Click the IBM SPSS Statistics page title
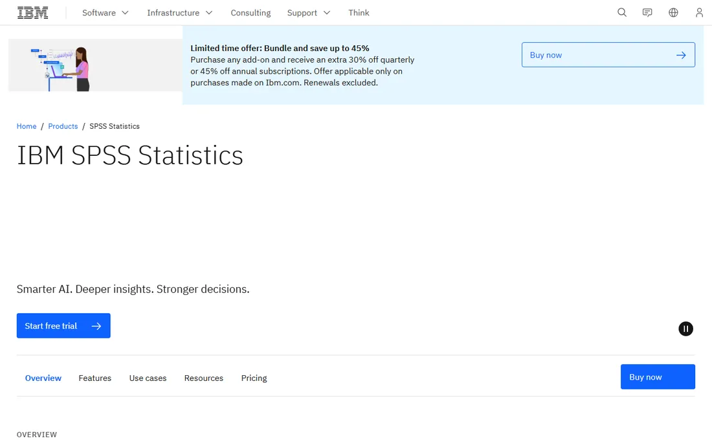712x445 pixels. tap(130, 155)
